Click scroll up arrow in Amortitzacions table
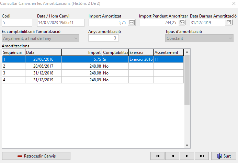Screen dimensions: 238x163 187,52
